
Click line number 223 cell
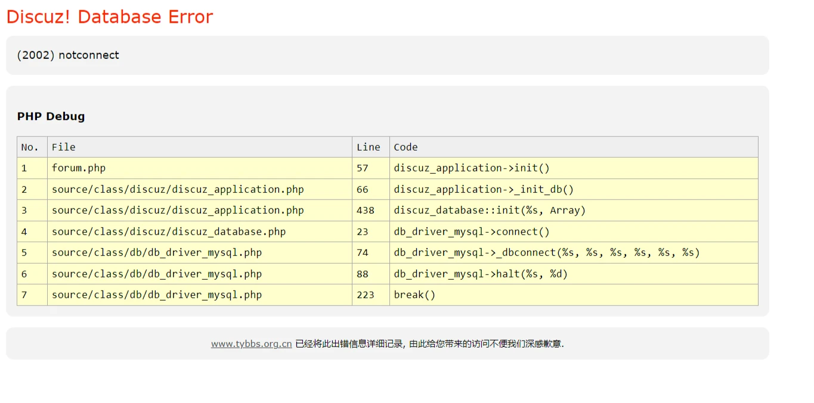point(371,295)
